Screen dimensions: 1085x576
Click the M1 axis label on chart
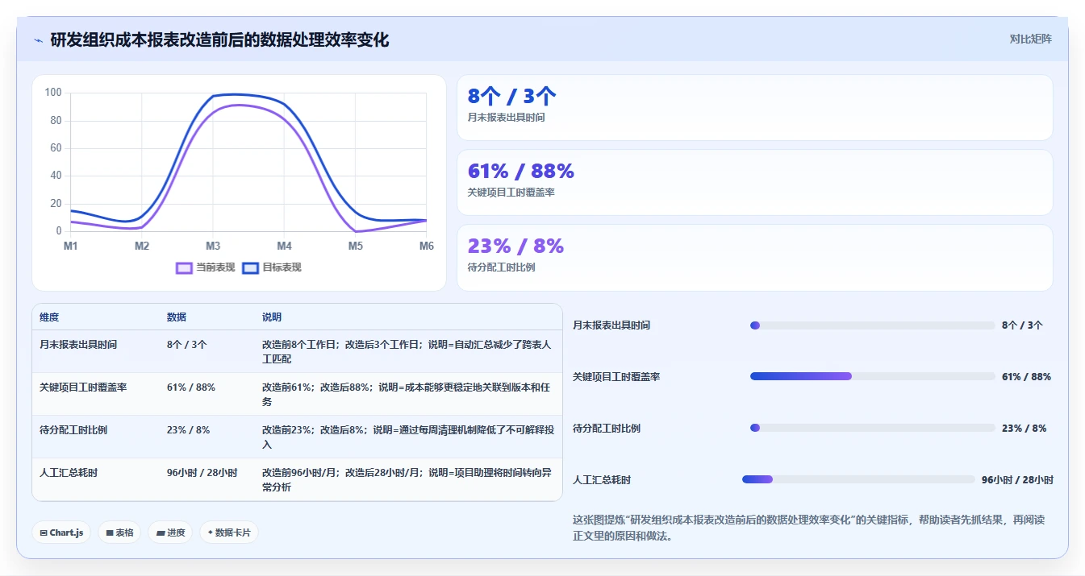click(x=71, y=246)
